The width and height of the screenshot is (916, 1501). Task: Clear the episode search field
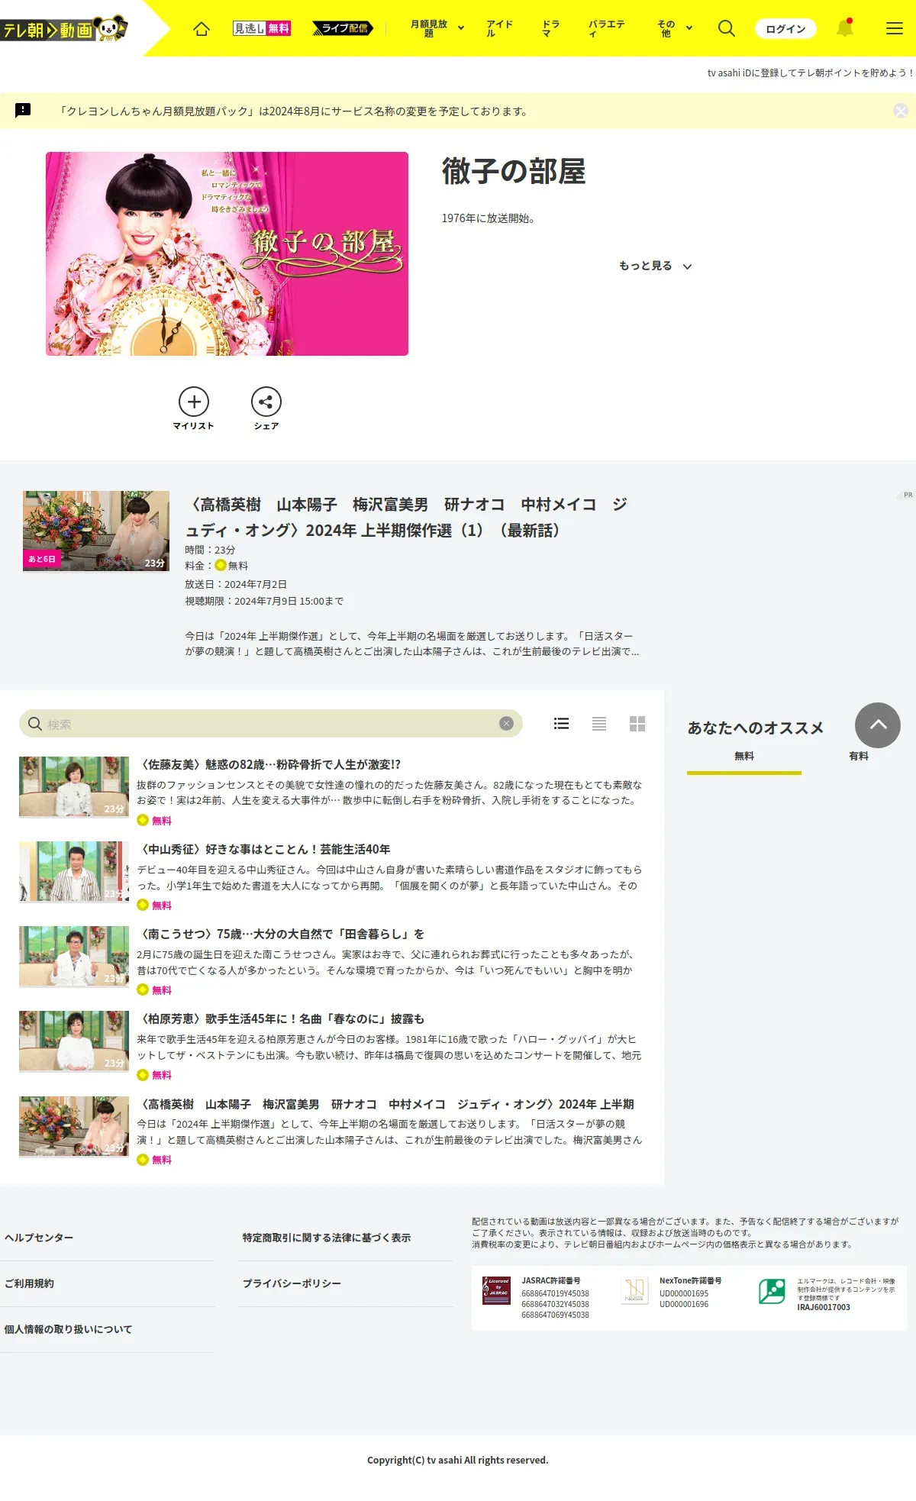506,724
